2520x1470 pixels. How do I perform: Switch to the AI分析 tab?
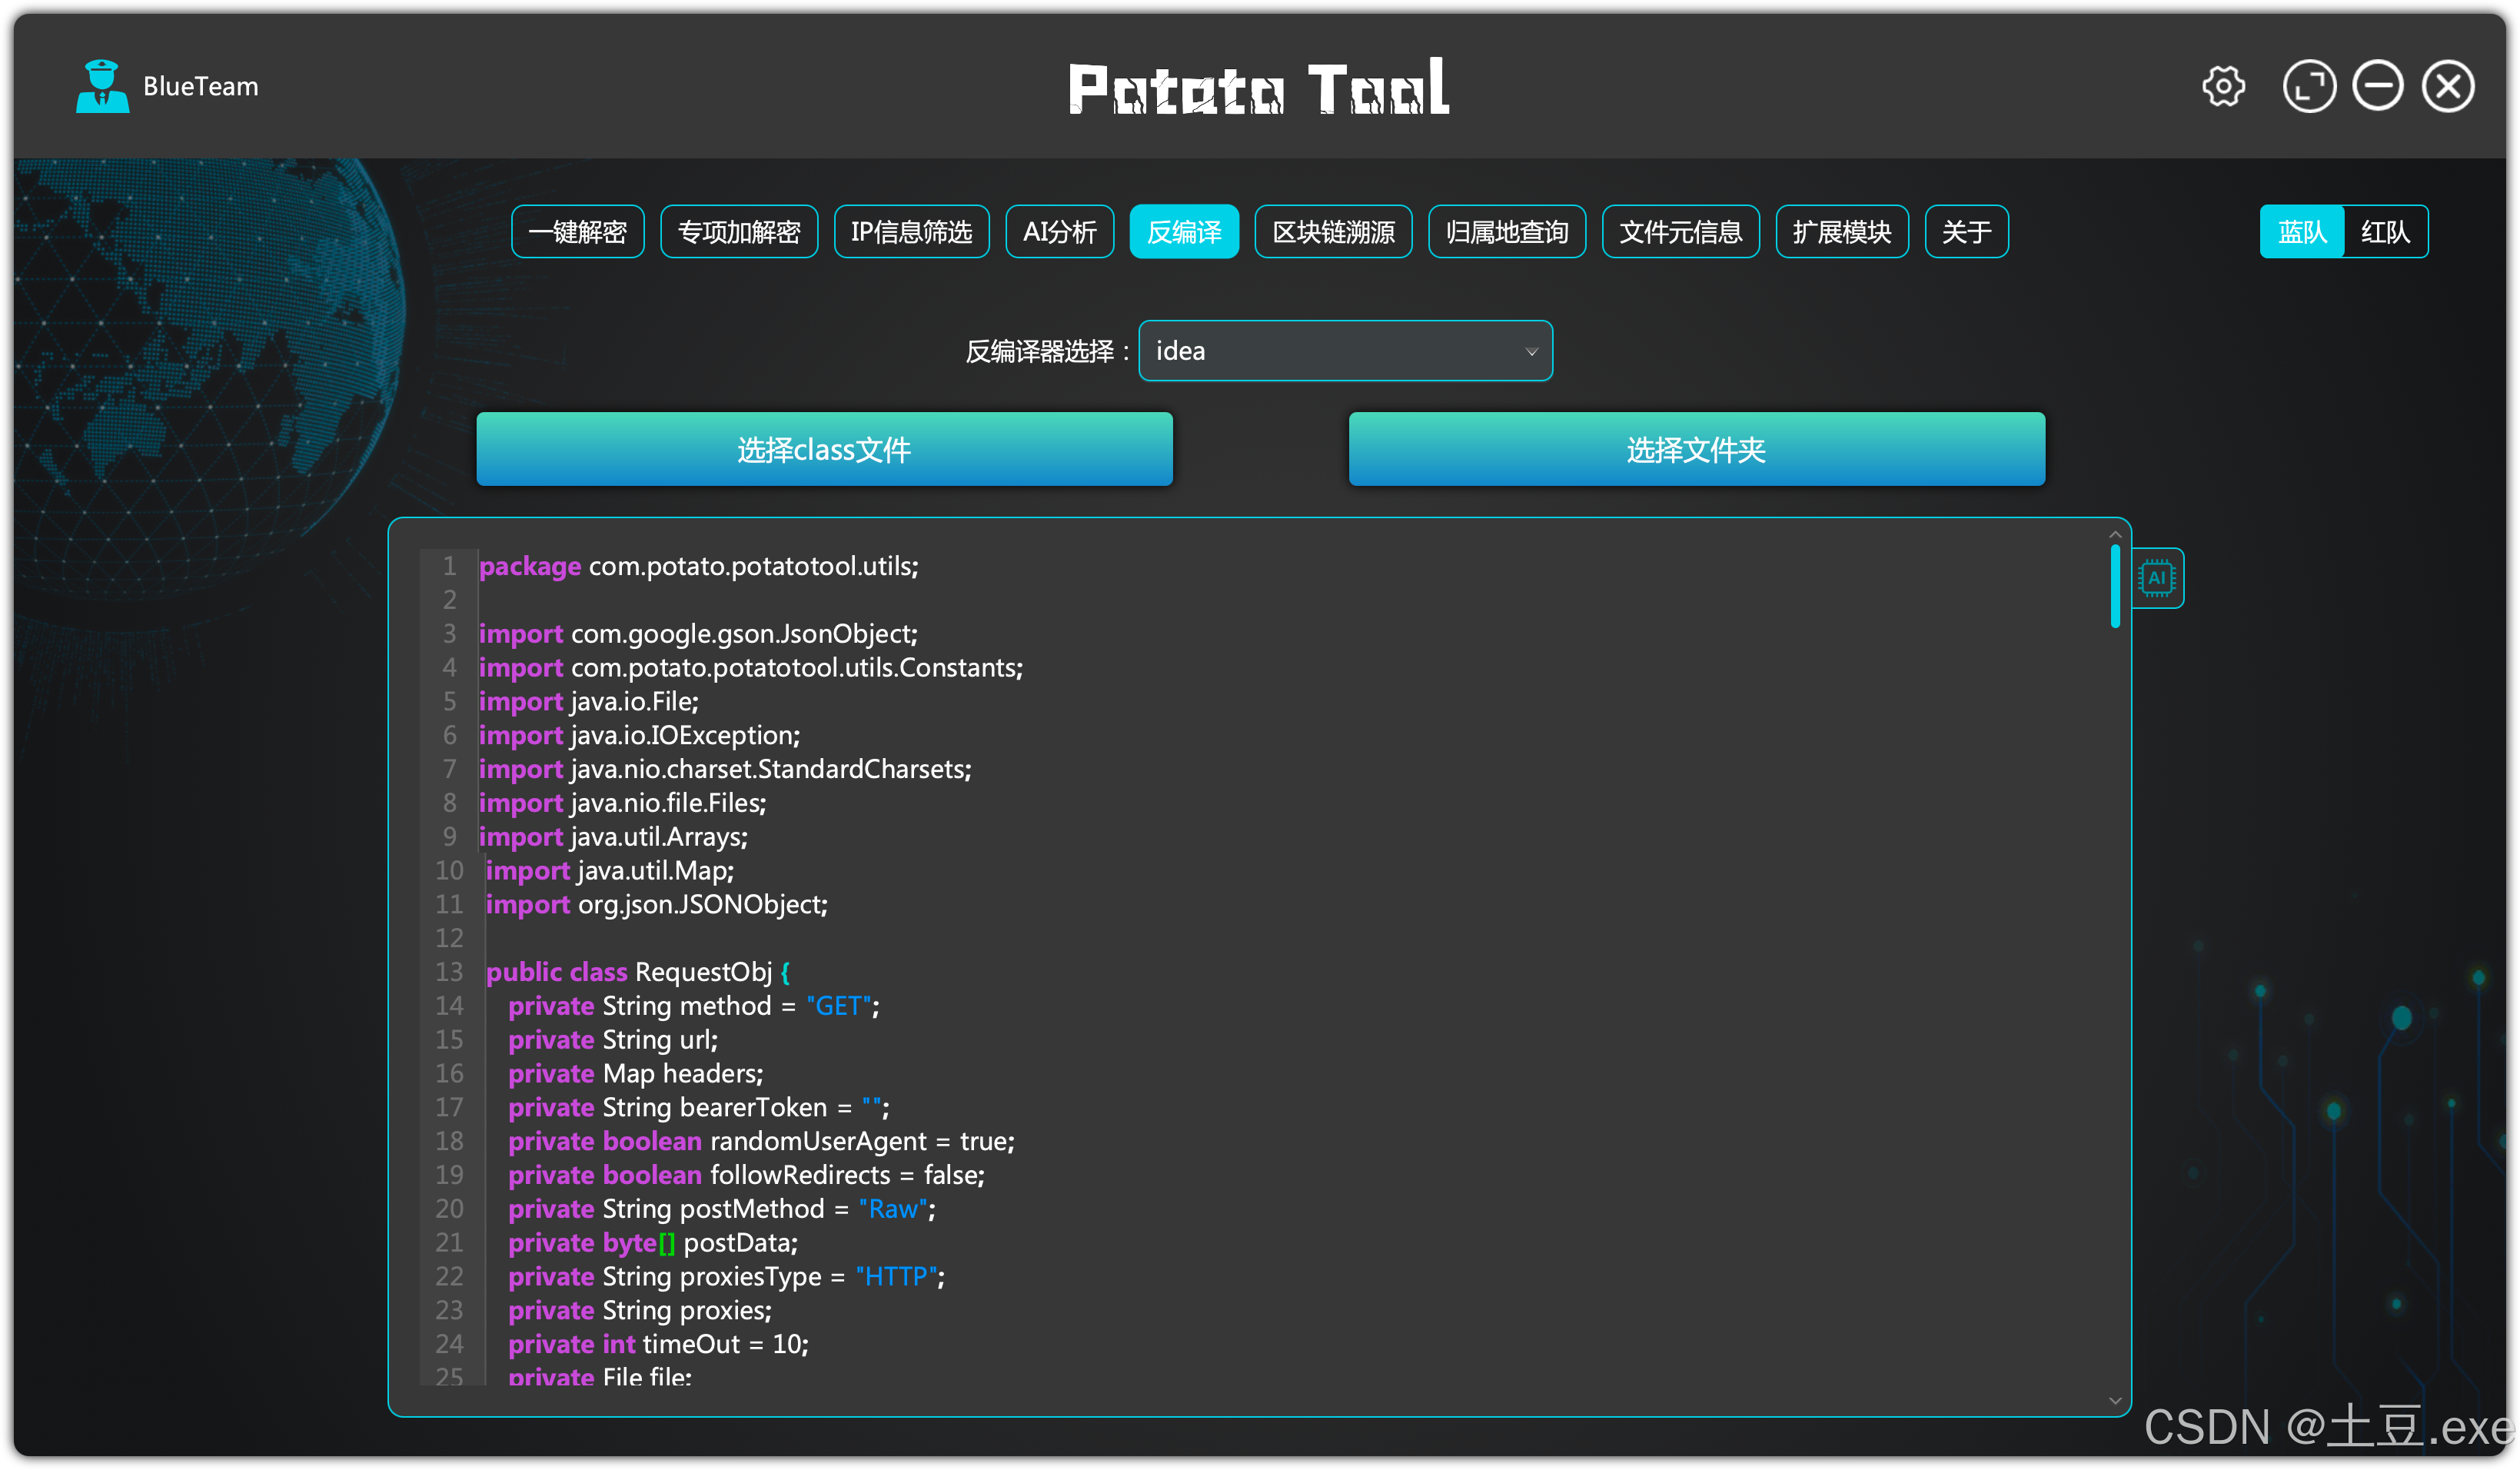[x=1059, y=232]
